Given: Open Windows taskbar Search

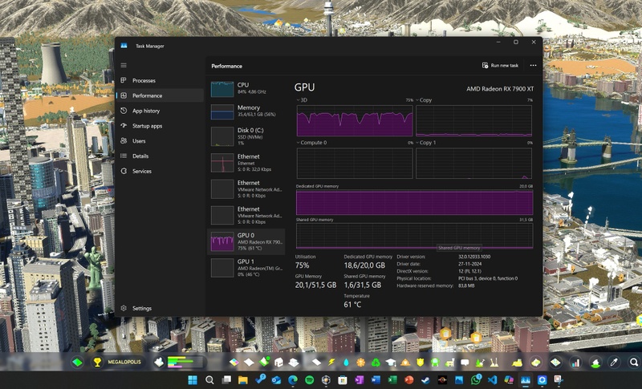Looking at the screenshot, I should pyautogui.click(x=209, y=380).
